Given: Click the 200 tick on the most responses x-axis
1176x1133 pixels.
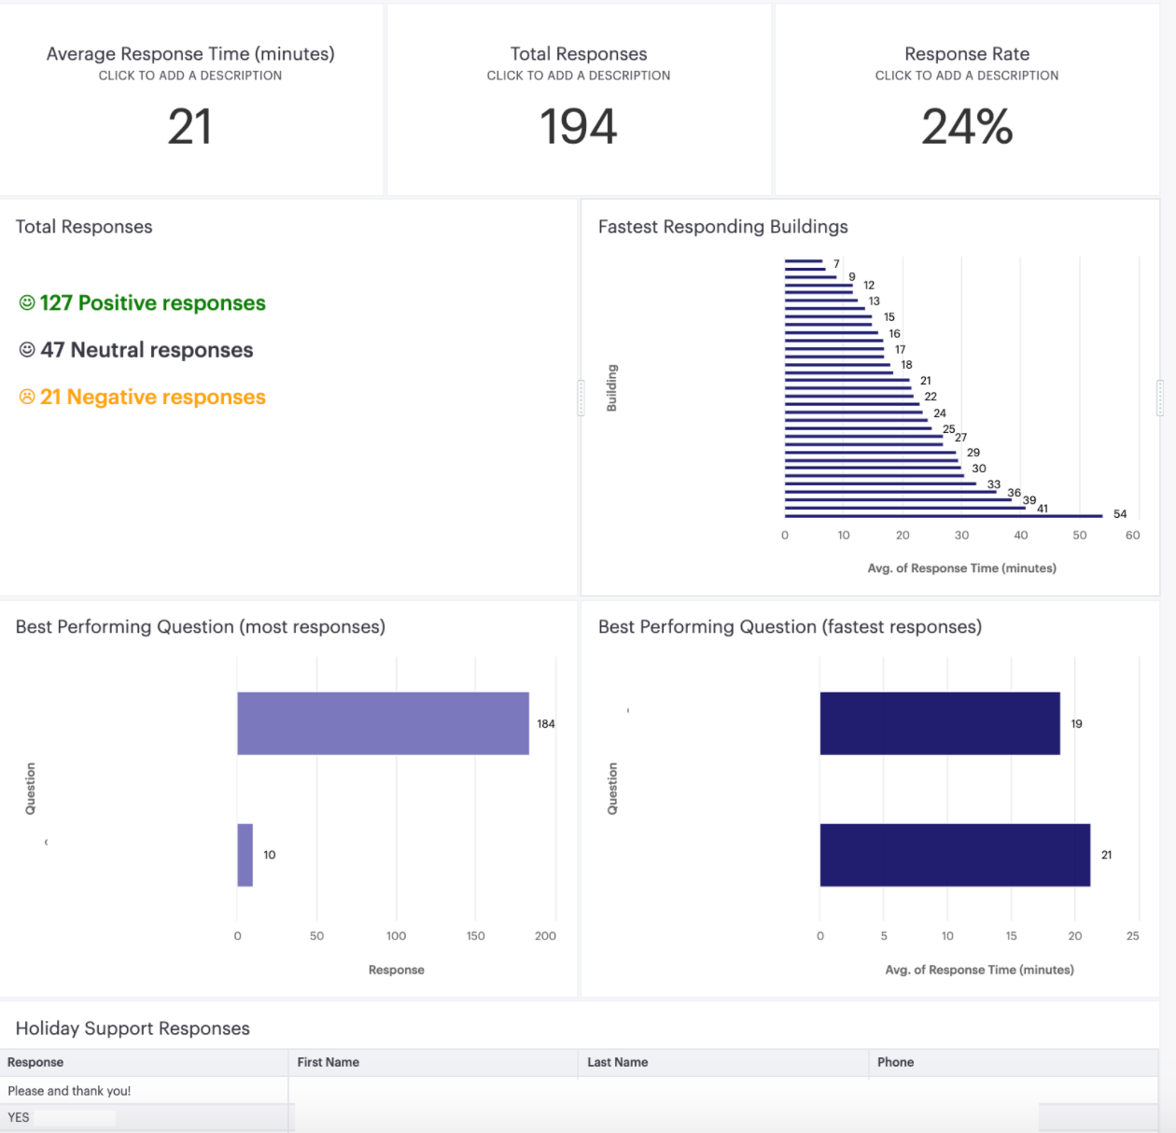Looking at the screenshot, I should click(546, 936).
